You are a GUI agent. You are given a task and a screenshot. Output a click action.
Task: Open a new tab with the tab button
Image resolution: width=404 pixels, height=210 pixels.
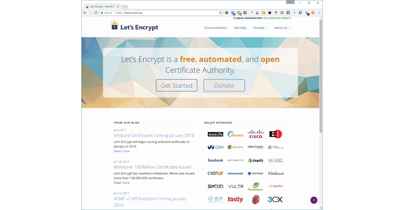coord(125,6)
